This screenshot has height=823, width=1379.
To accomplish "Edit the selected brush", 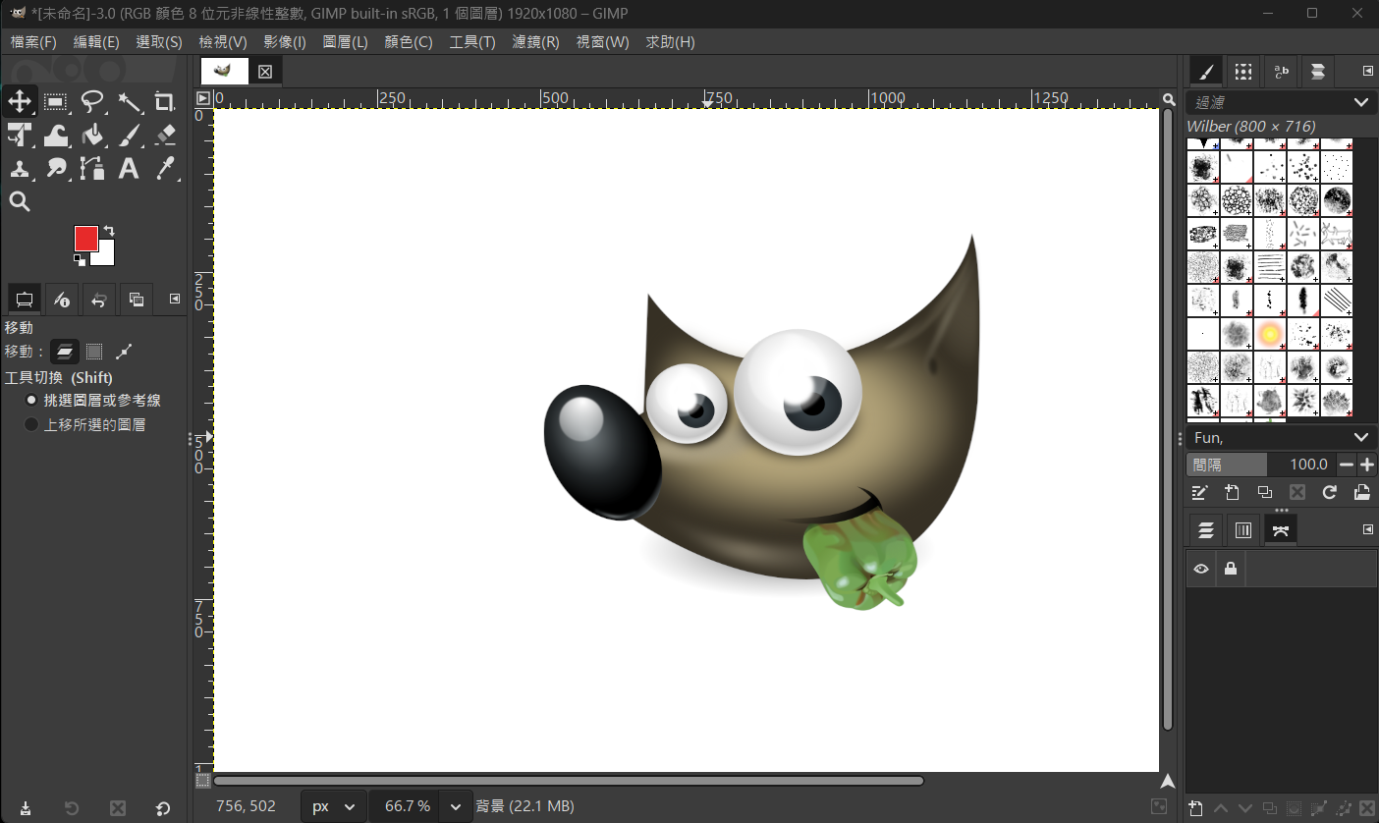I will point(1199,493).
